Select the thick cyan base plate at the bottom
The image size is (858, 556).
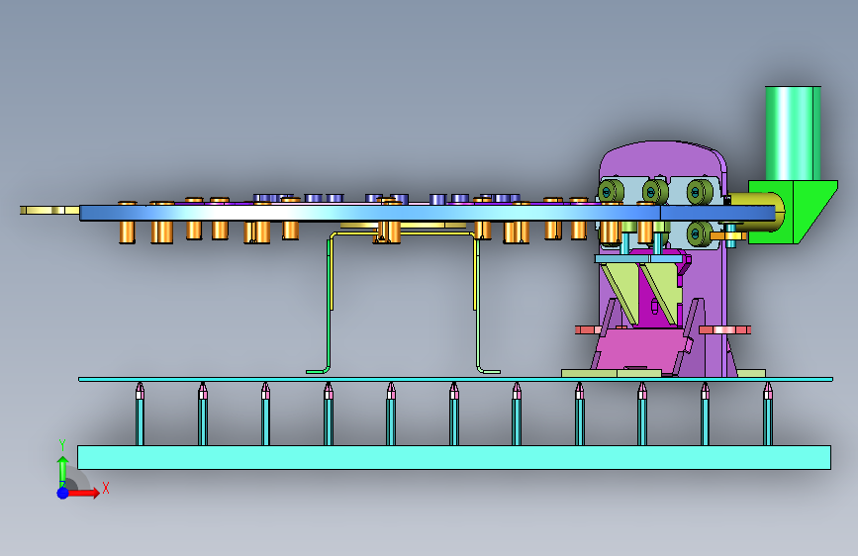click(x=454, y=457)
